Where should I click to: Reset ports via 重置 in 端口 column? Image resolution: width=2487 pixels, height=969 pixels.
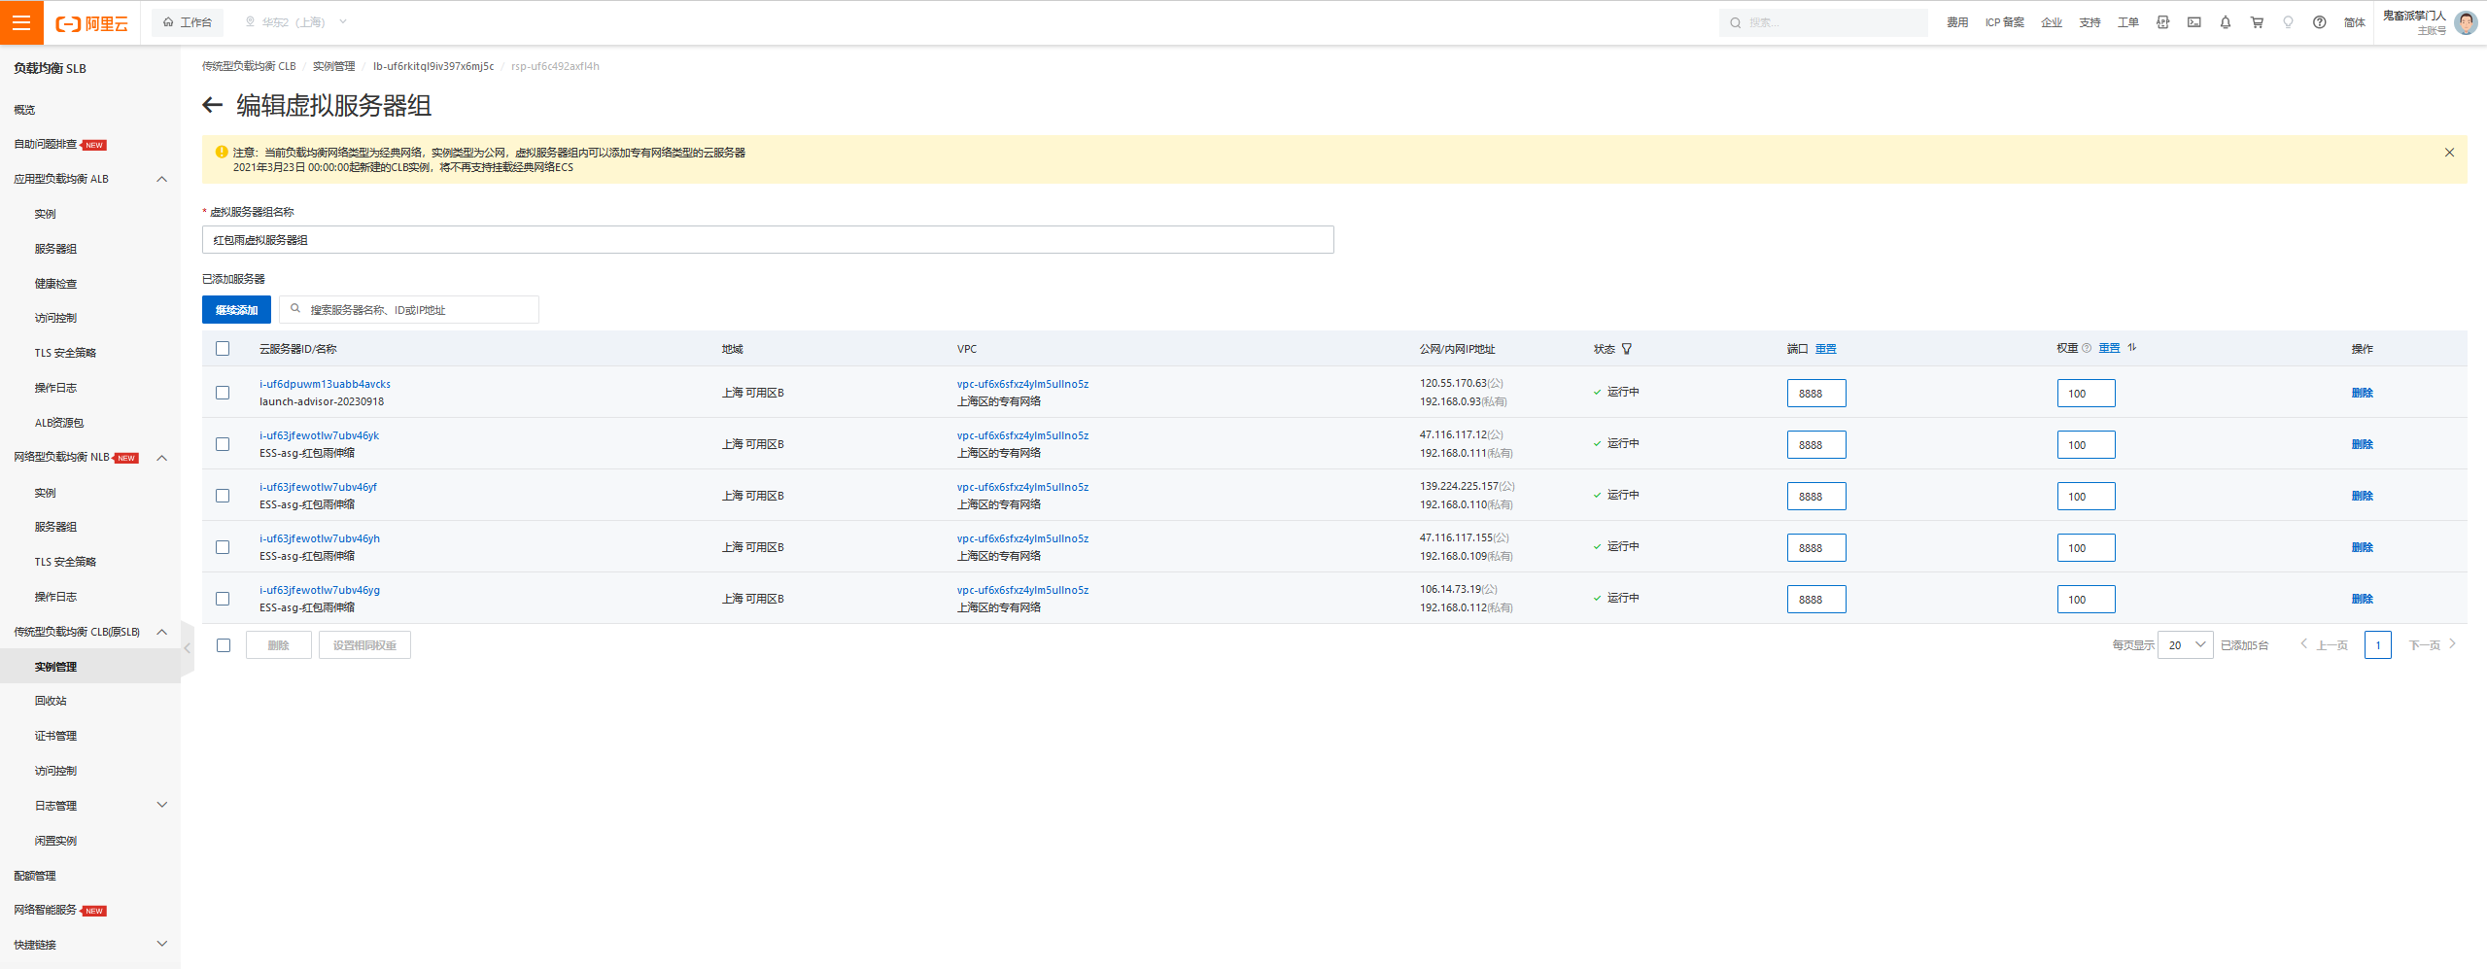(x=1825, y=349)
